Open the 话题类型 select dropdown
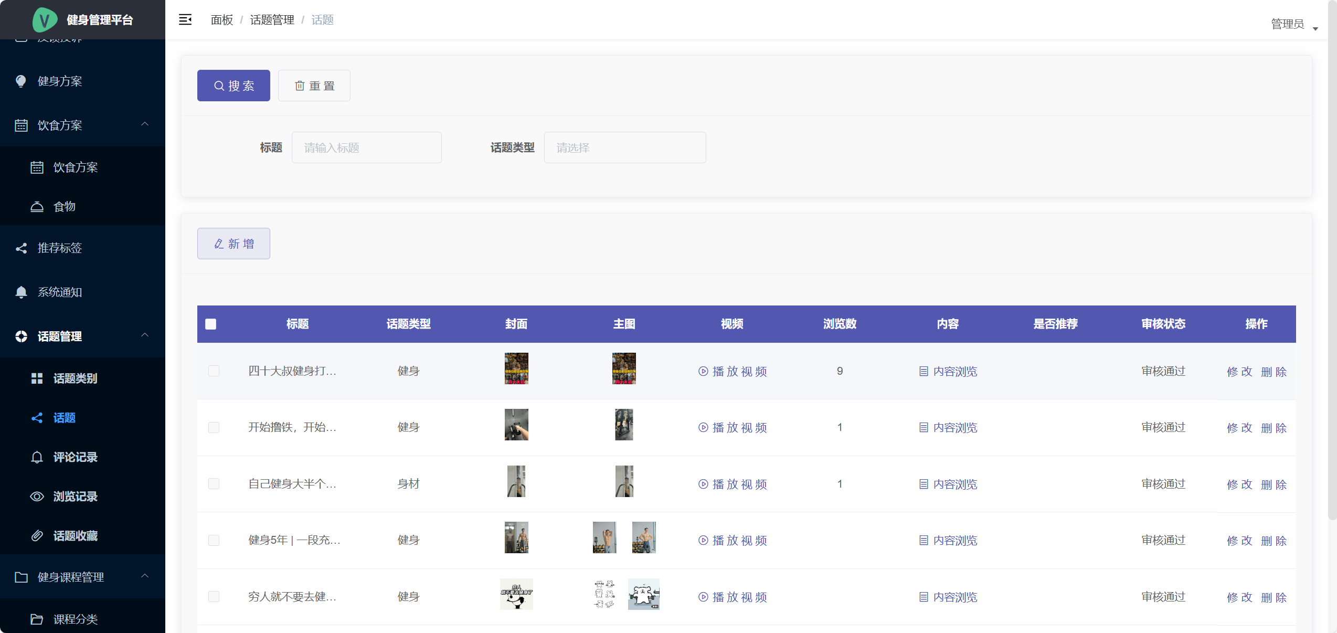1337x633 pixels. (625, 148)
